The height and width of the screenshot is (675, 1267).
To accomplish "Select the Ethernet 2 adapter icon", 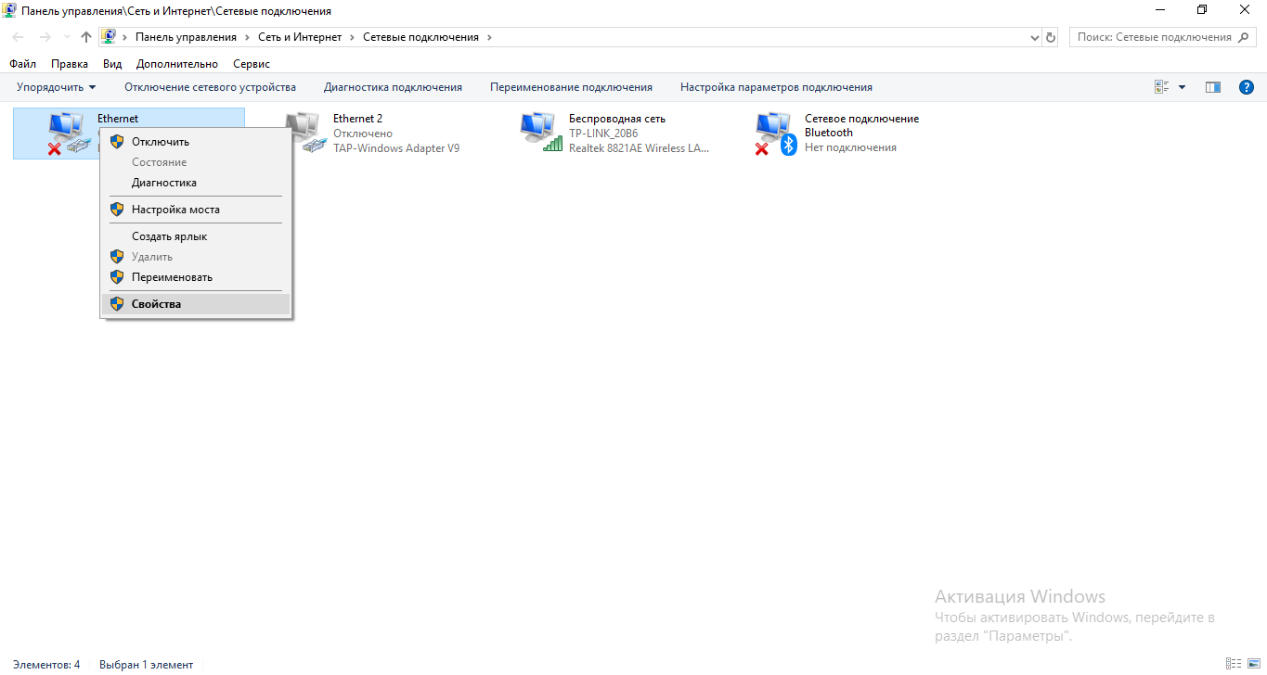I will click(305, 134).
